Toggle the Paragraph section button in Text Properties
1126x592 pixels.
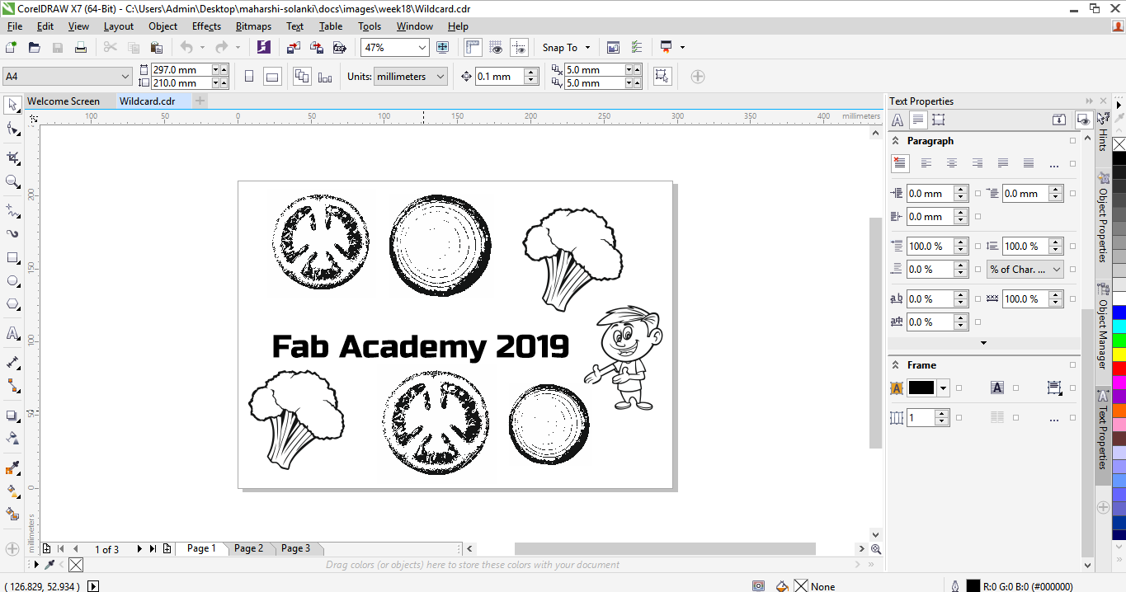[917, 120]
